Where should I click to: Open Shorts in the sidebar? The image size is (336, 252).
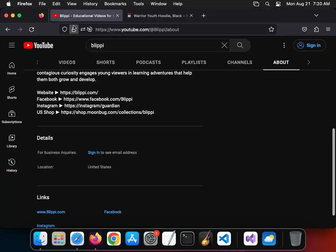pyautogui.click(x=12, y=93)
